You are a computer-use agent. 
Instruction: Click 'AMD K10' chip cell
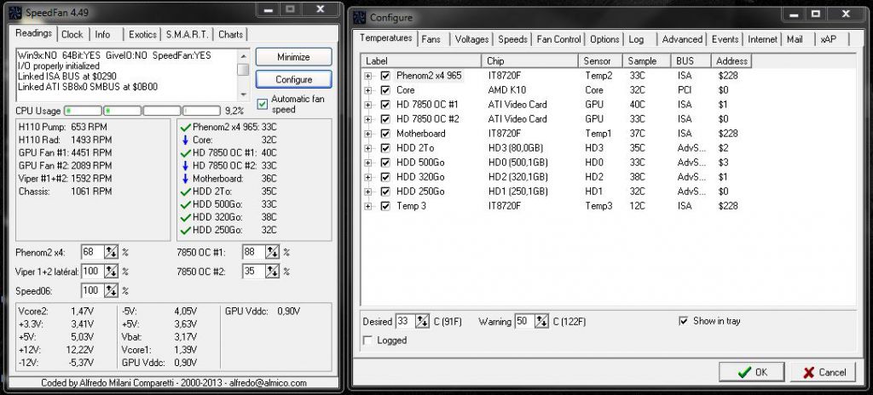pyautogui.click(x=506, y=90)
